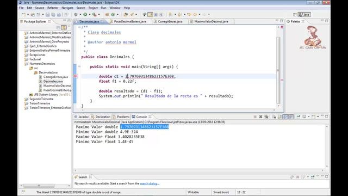Click the Java perspective button
The image size is (348, 196).
pyautogui.click(x=304, y=15)
